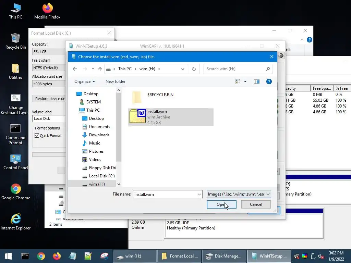Expand This PC breadcrumb chevron
351x263 pixels.
coord(135,69)
